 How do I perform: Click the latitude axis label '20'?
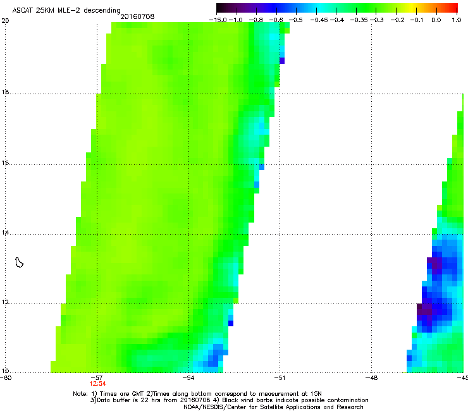tap(5, 21)
